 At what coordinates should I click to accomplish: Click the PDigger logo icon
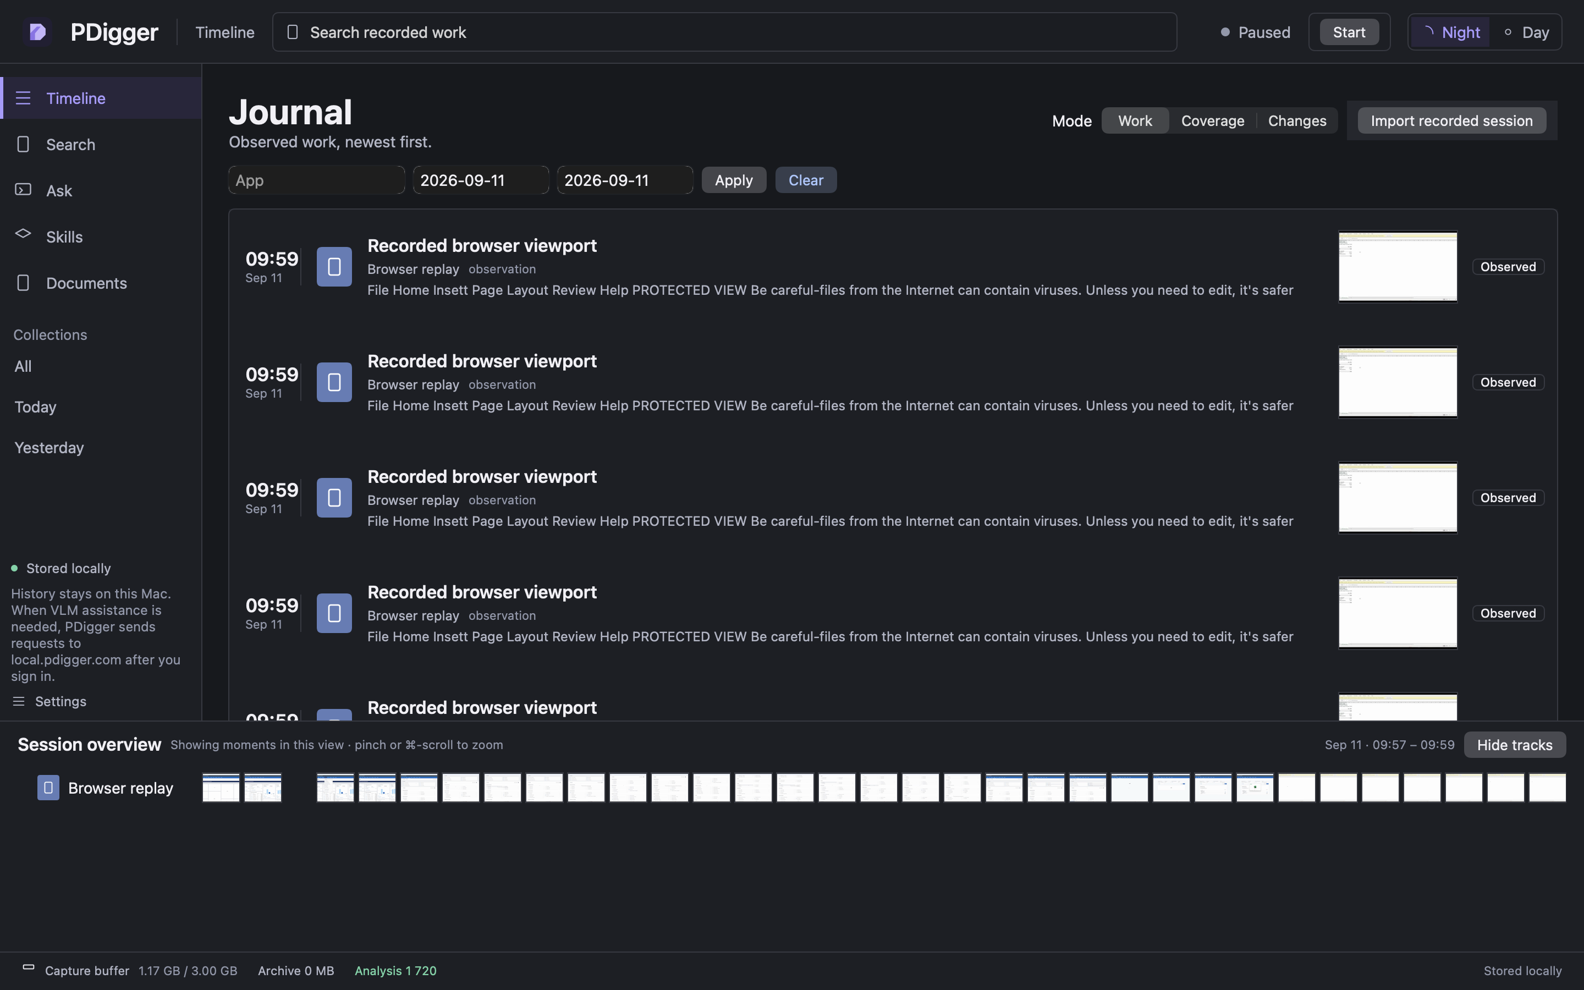[x=37, y=31]
